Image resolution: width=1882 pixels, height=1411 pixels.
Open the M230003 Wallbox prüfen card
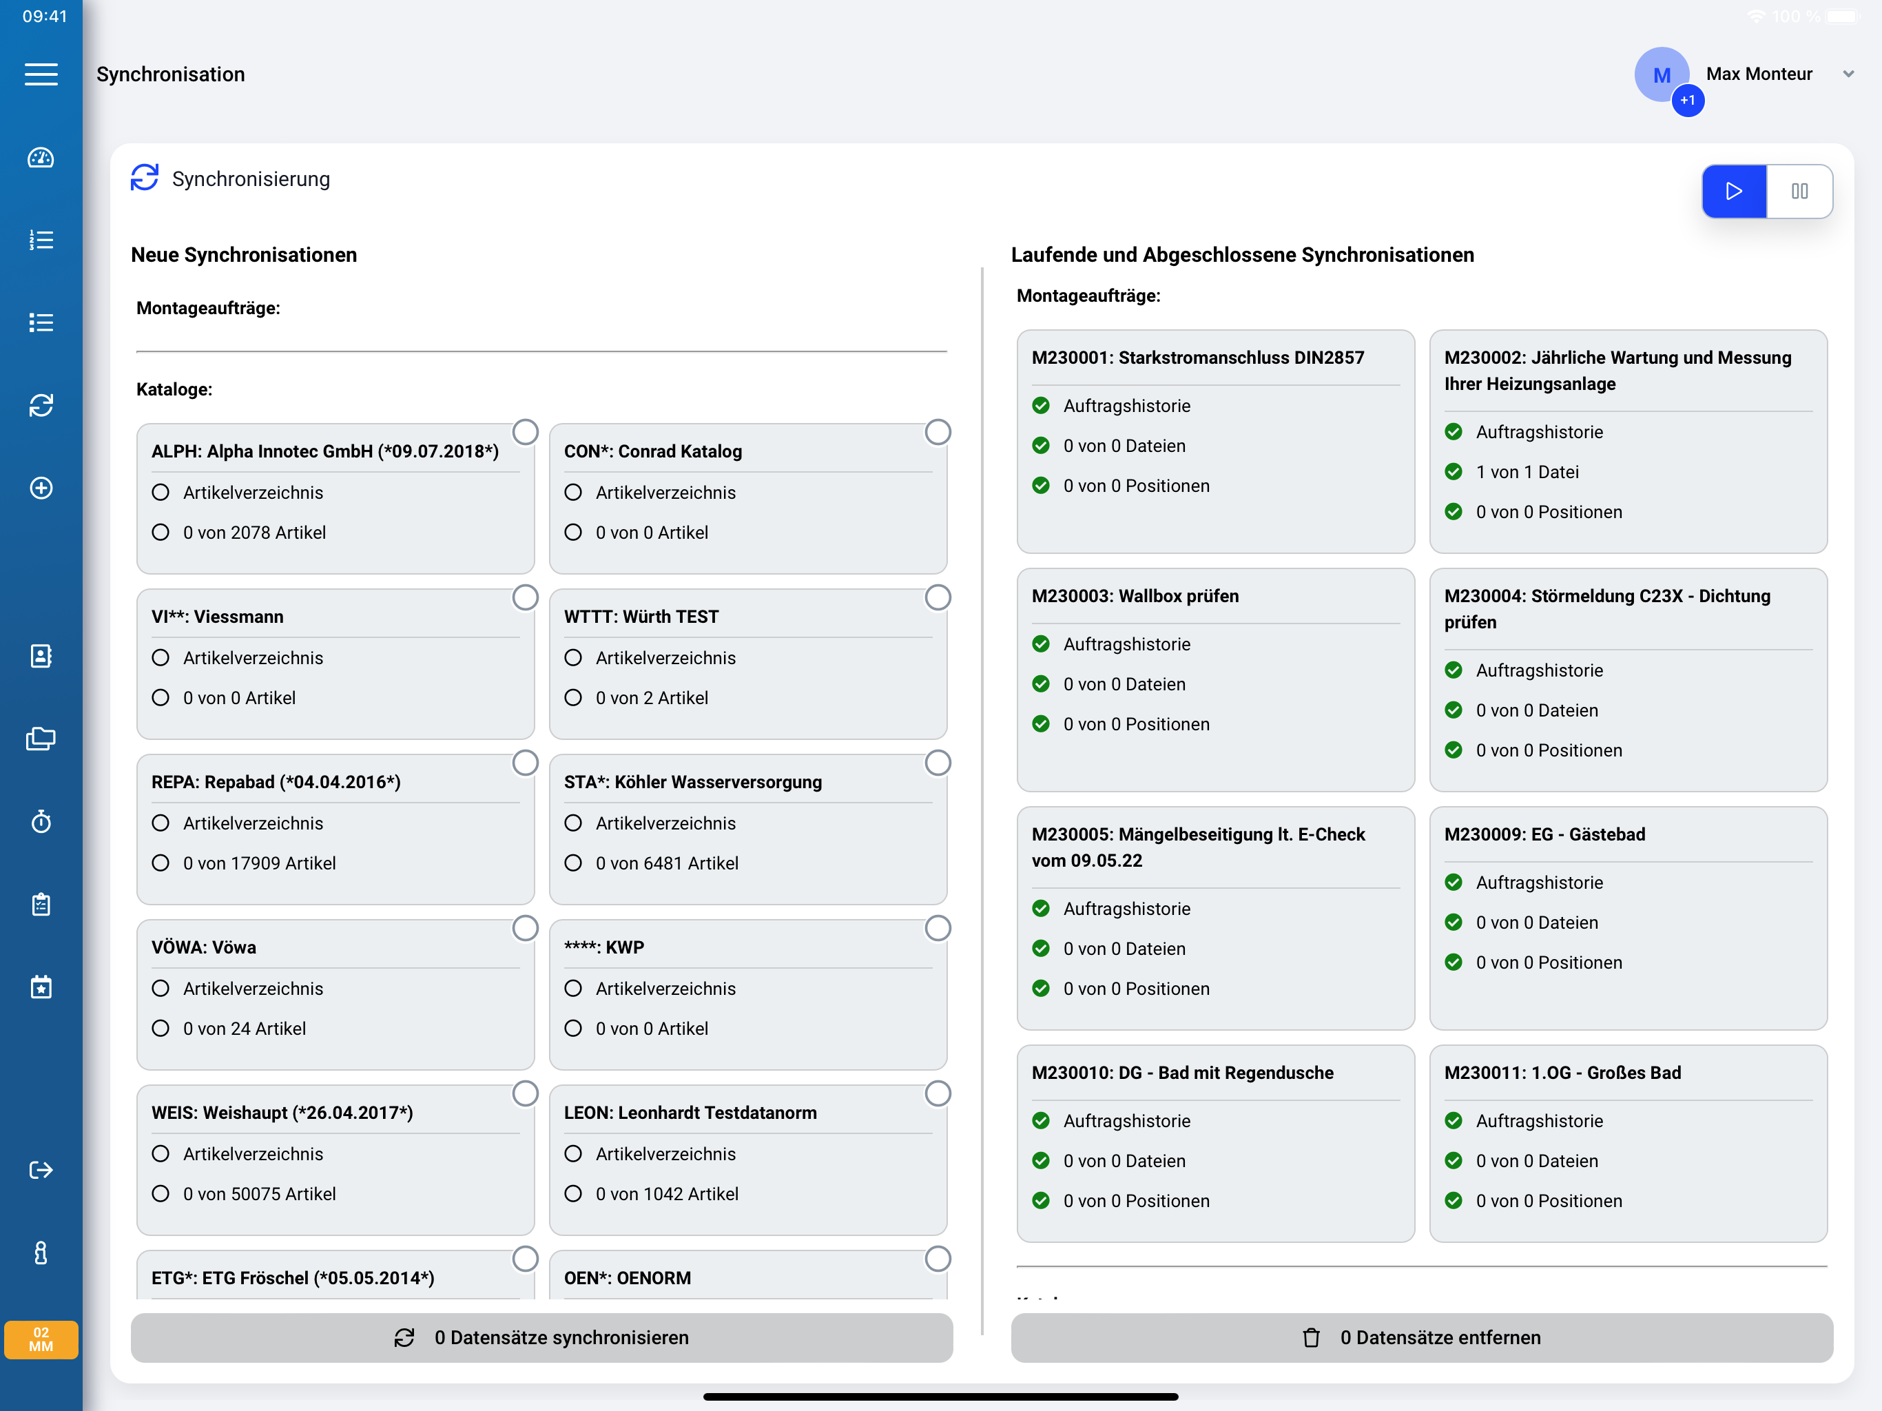(x=1215, y=679)
